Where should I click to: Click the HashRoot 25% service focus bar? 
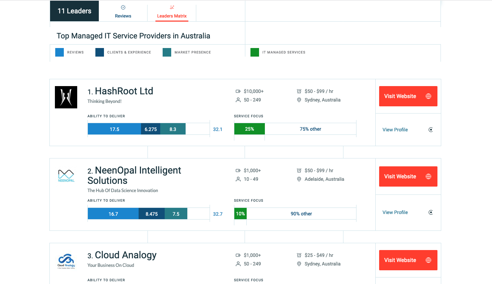[249, 129]
